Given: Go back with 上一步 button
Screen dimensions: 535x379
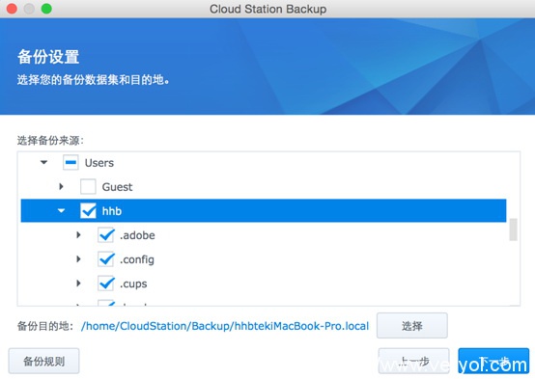Looking at the screenshot, I should pos(413,361).
